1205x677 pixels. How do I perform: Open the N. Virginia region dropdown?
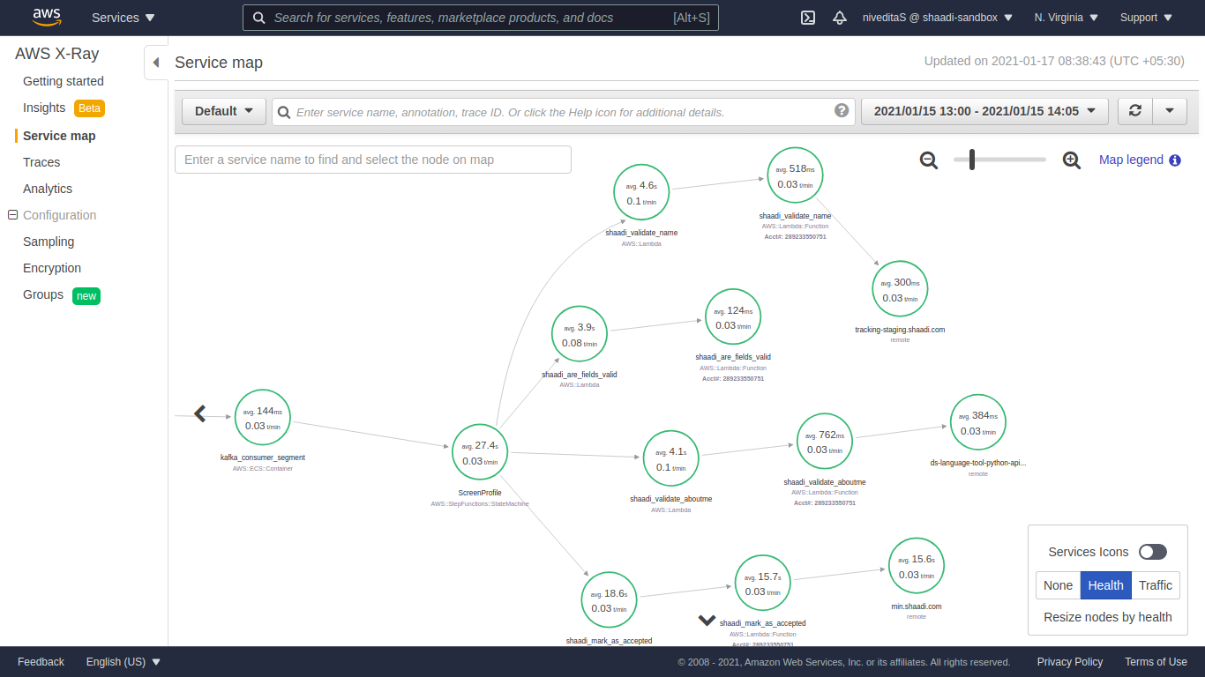point(1067,18)
